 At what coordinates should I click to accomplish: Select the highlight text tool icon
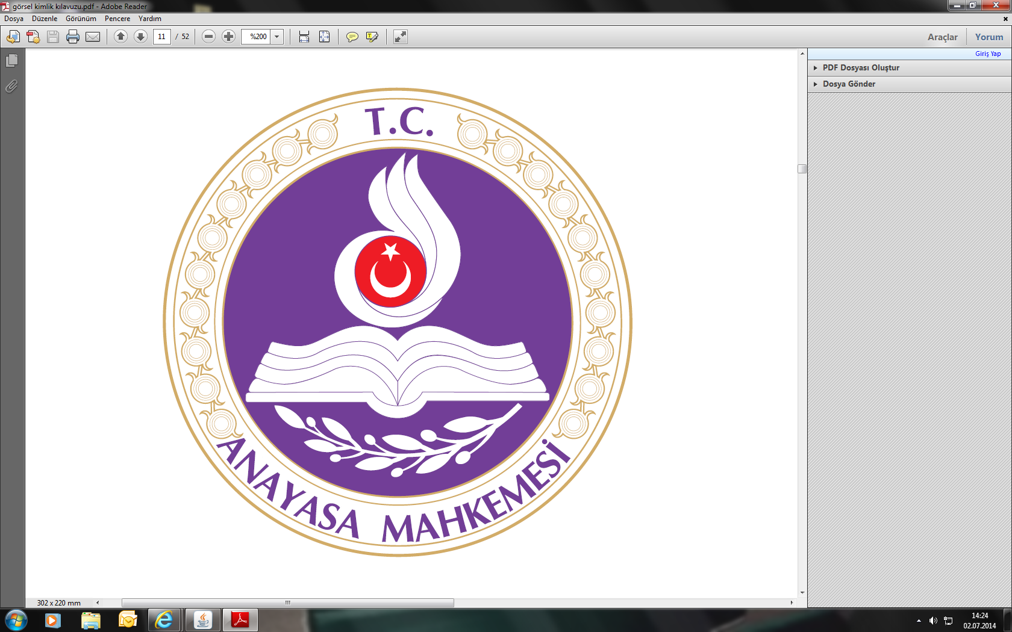[x=372, y=37]
